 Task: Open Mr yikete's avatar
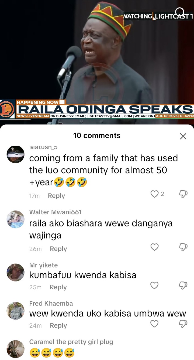(x=15, y=273)
